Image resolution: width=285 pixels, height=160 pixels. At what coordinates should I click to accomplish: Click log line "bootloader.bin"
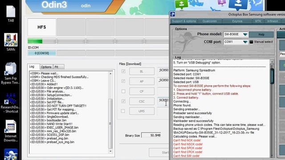coord(48,120)
